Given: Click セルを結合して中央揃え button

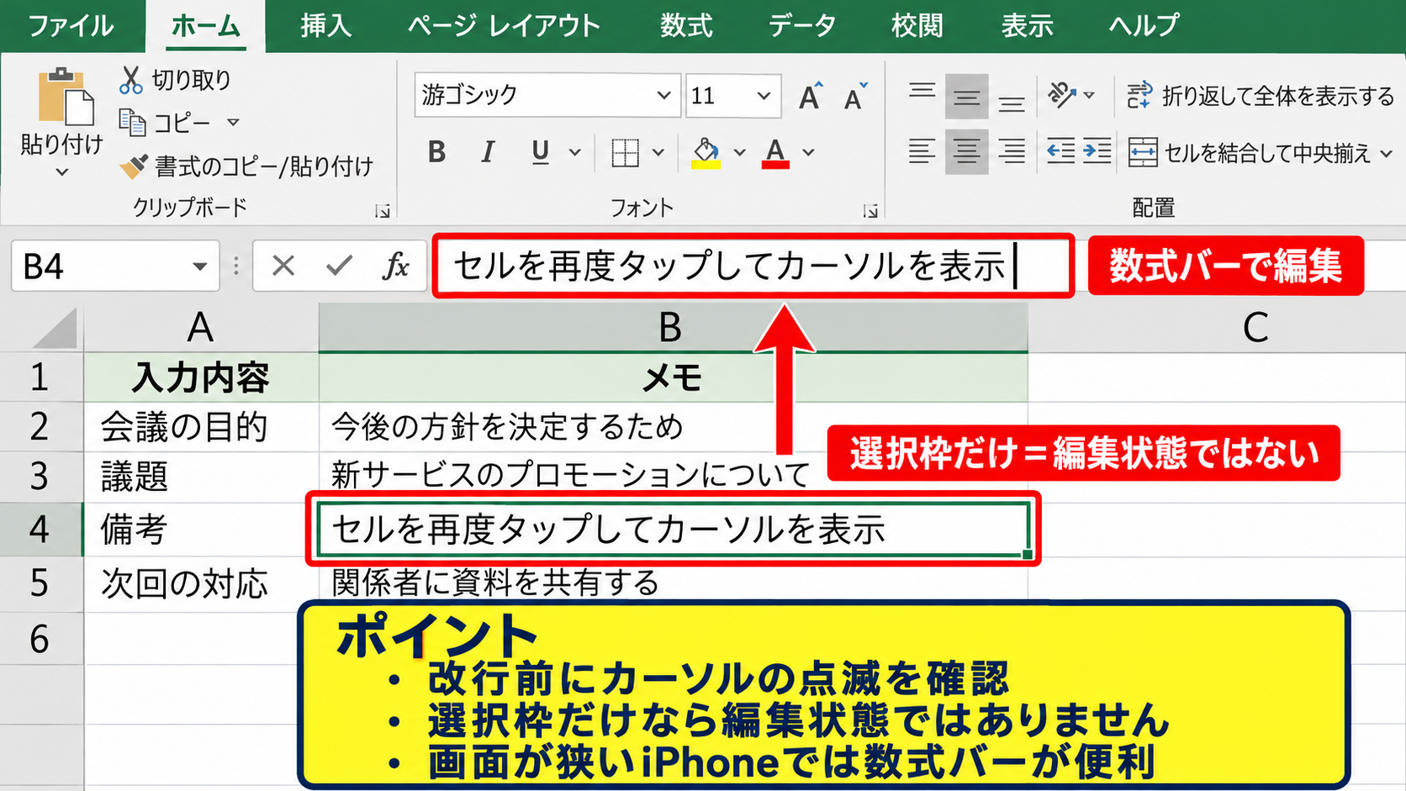Looking at the screenshot, I should click(x=1250, y=153).
